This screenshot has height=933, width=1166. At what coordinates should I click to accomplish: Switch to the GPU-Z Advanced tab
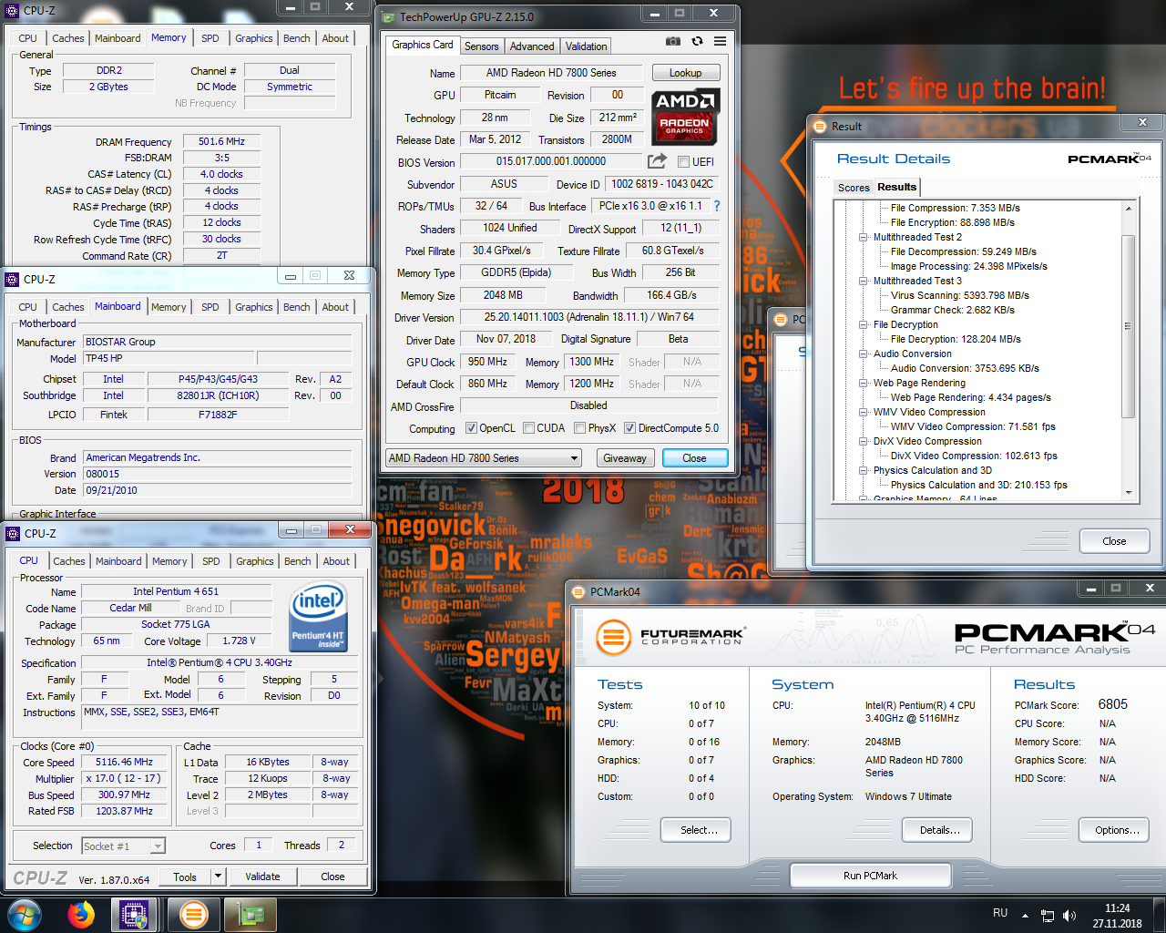coord(532,46)
